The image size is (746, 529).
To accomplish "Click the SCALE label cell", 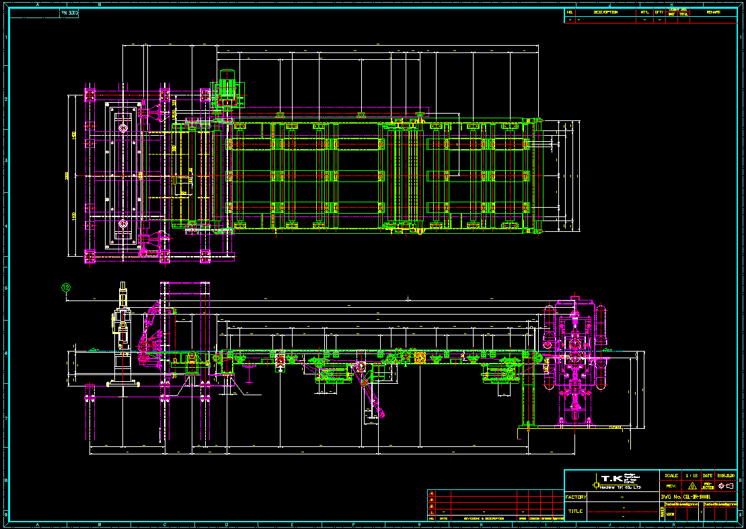I will (671, 475).
